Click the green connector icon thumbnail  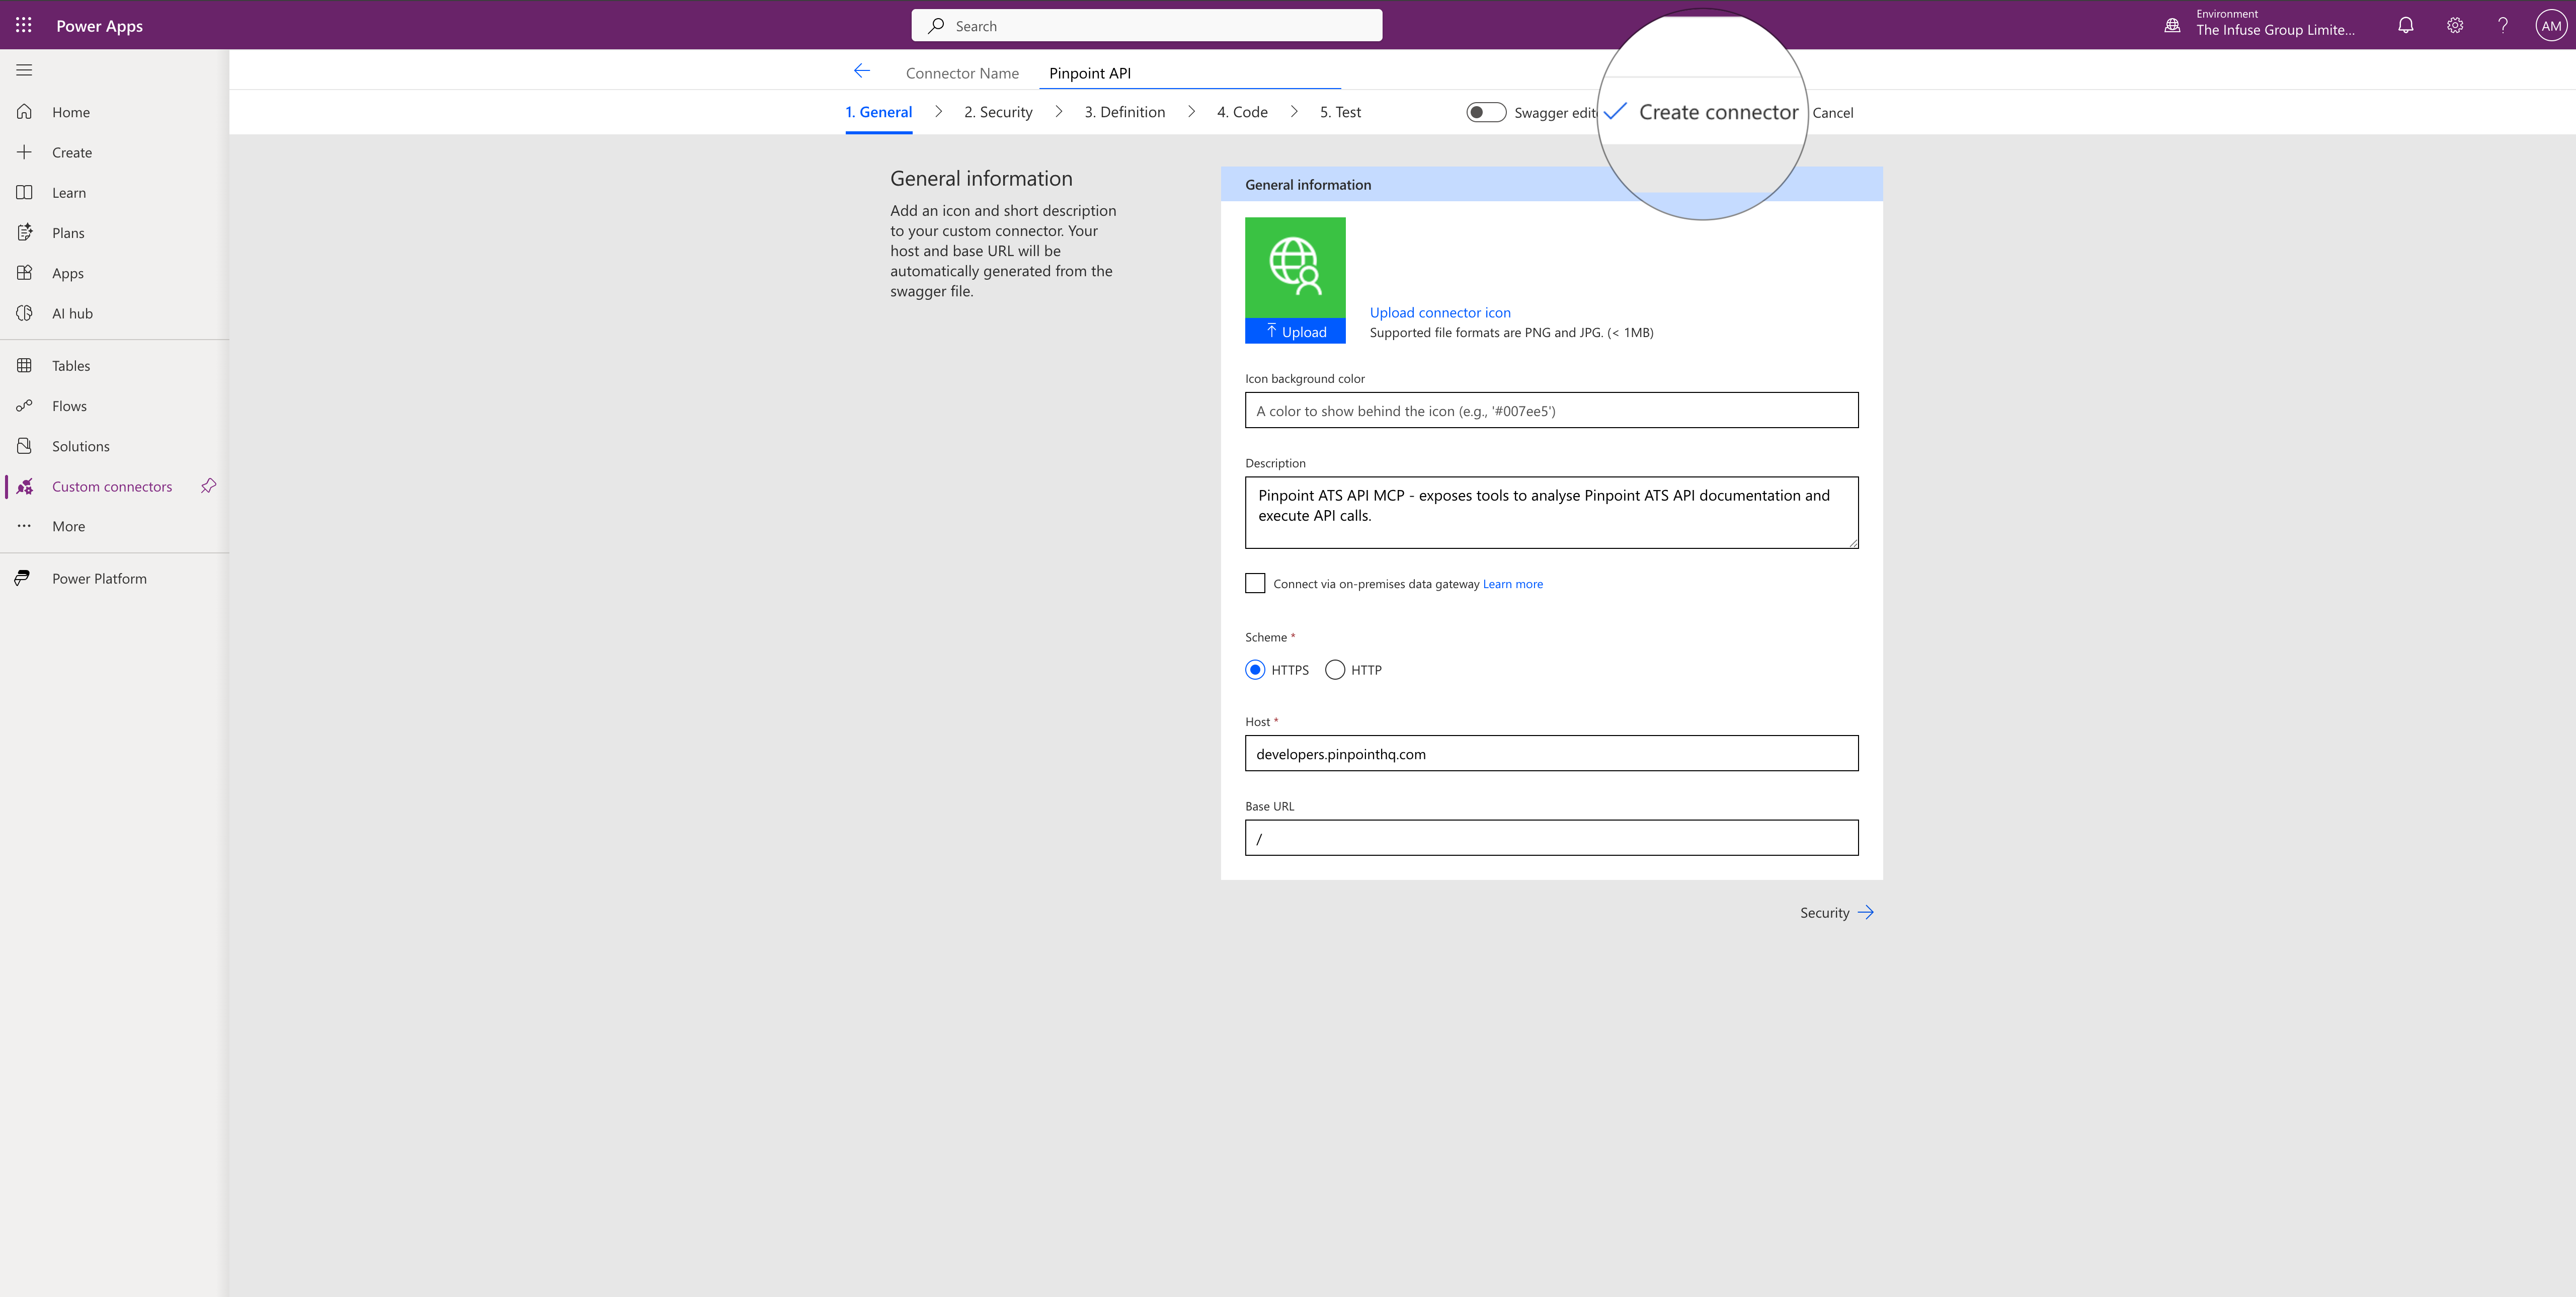(1295, 267)
